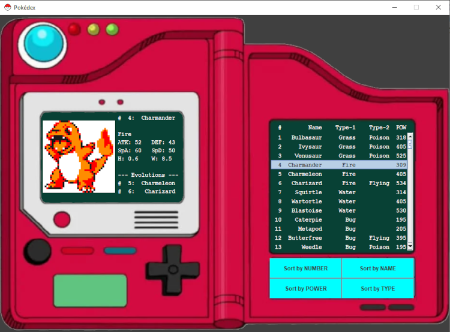
Task: Click the small green indicator light
Action: tap(112, 29)
